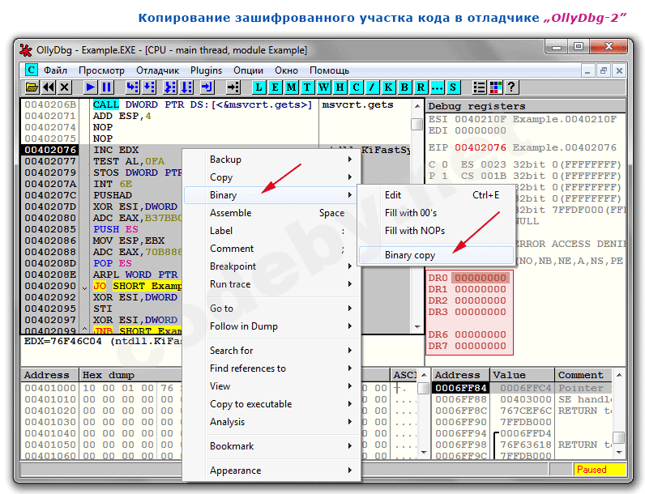This screenshot has width=645, height=494.
Task: Open the Plugins menu in menu bar
Action: tap(206, 70)
